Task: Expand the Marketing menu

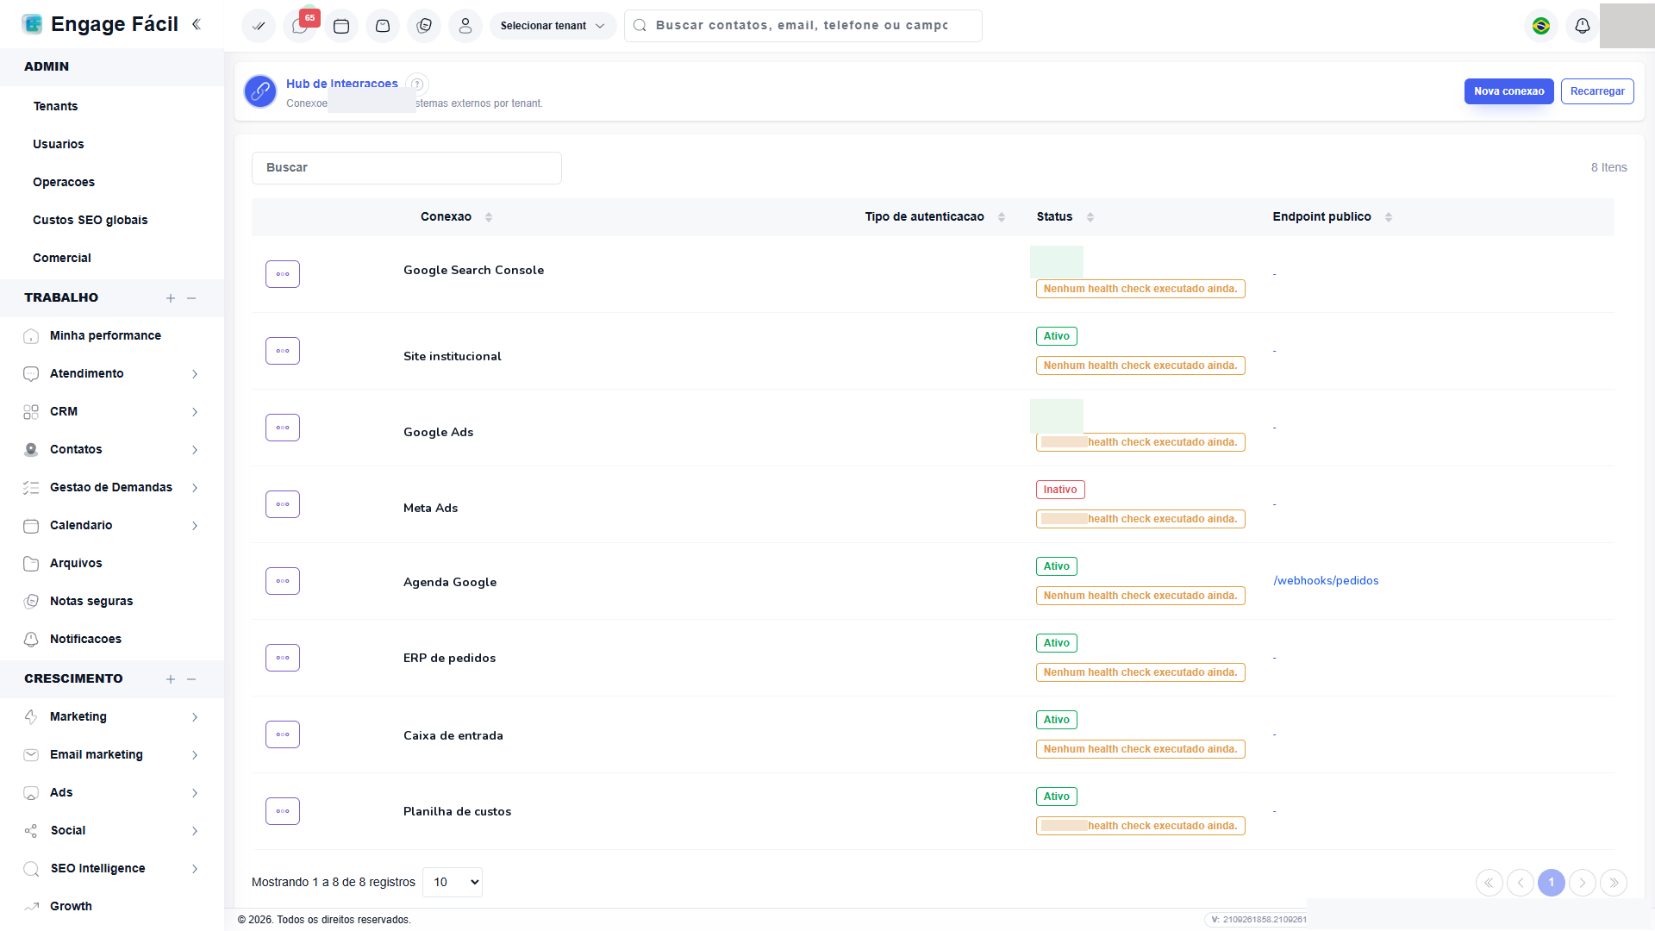Action: [x=112, y=716]
